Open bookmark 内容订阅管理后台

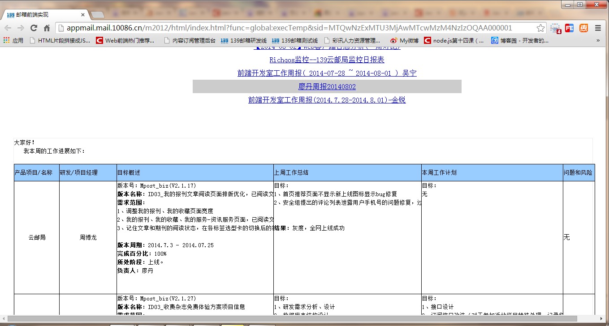coord(190,40)
